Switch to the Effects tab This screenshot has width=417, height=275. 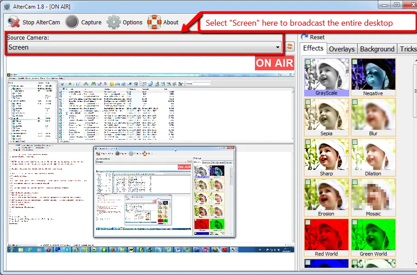313,48
